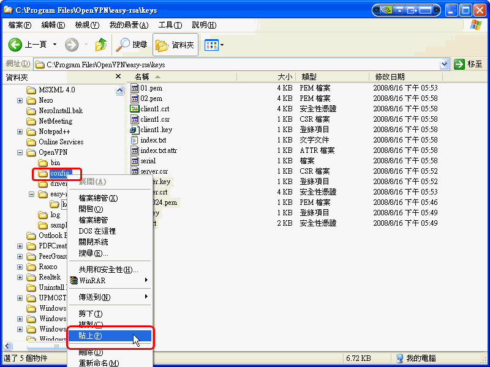The image size is (490, 367).
Task: Open the 工具(T) menu
Action: click(x=170, y=25)
